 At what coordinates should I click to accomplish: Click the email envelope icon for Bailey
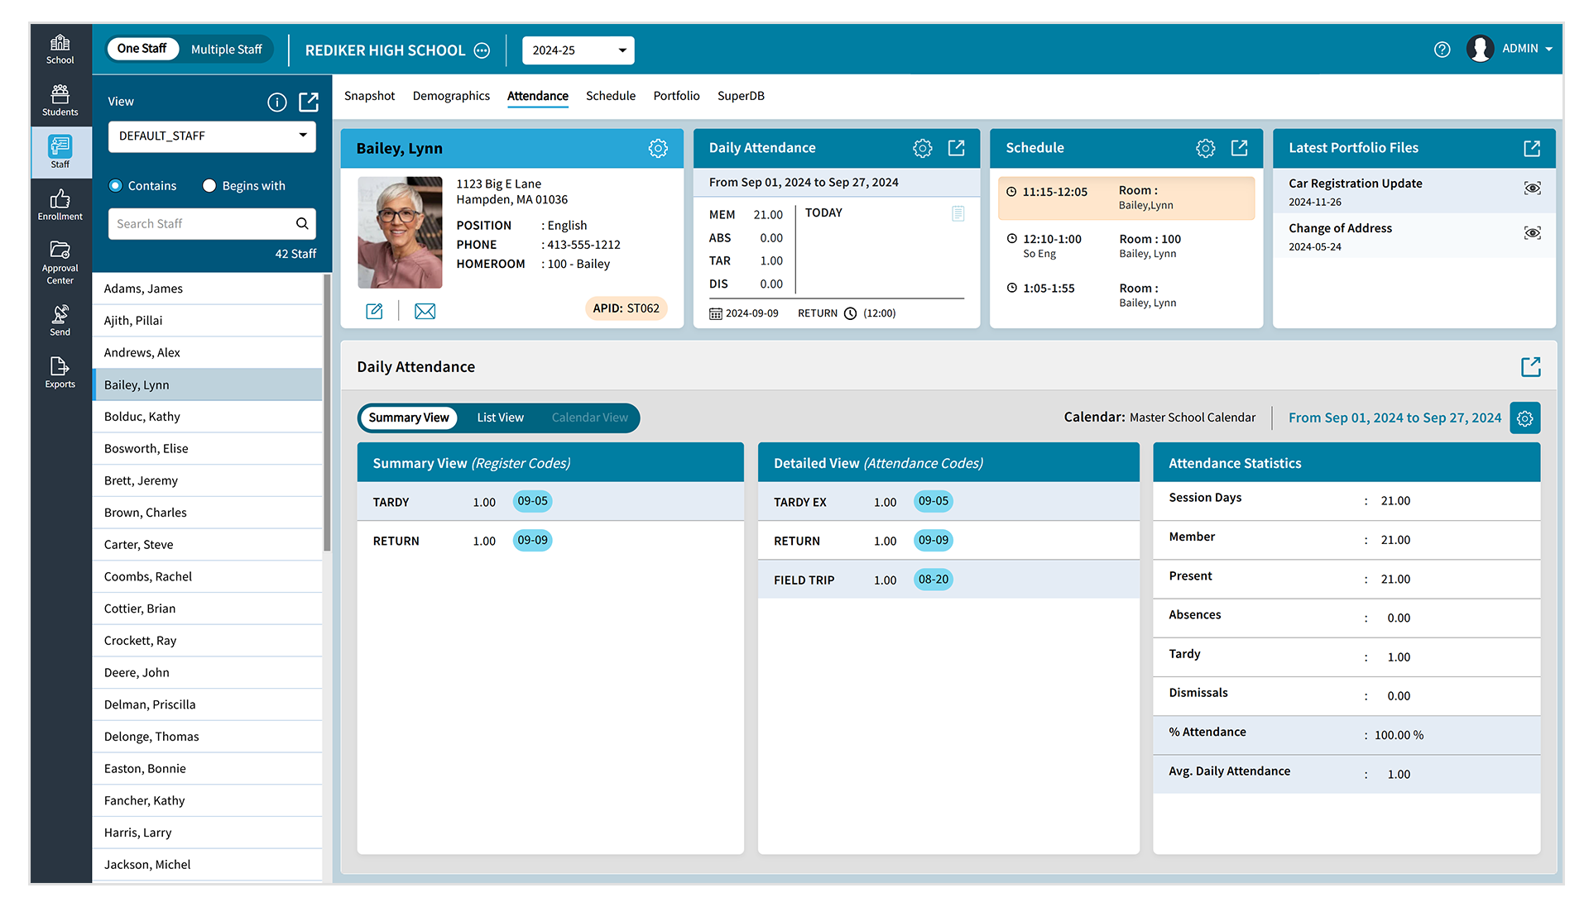point(425,311)
